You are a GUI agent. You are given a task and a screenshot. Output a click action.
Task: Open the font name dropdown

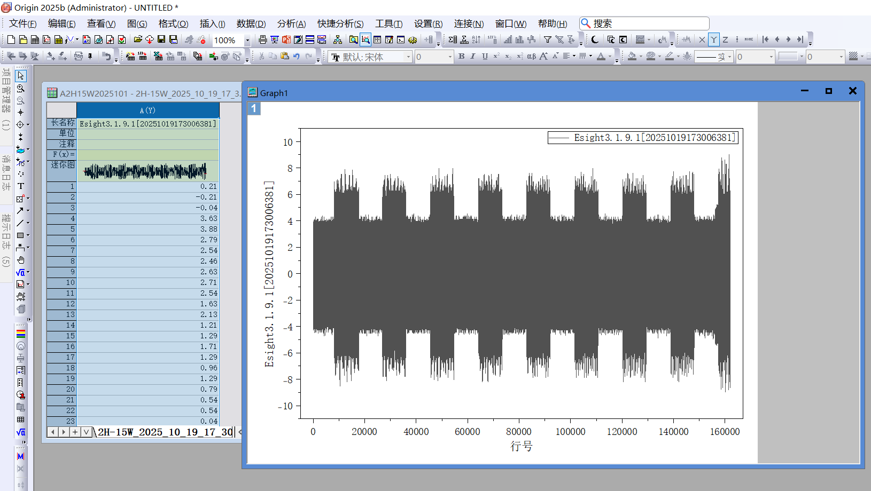[408, 57]
